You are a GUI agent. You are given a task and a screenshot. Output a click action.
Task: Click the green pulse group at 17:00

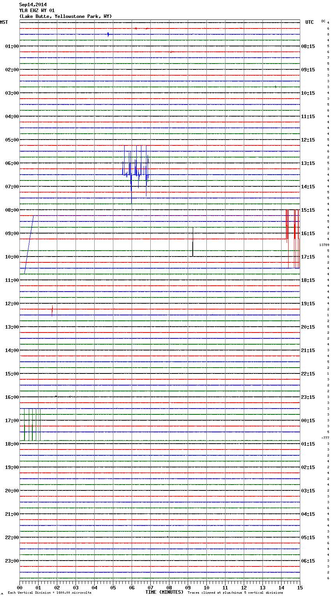pos(32,425)
